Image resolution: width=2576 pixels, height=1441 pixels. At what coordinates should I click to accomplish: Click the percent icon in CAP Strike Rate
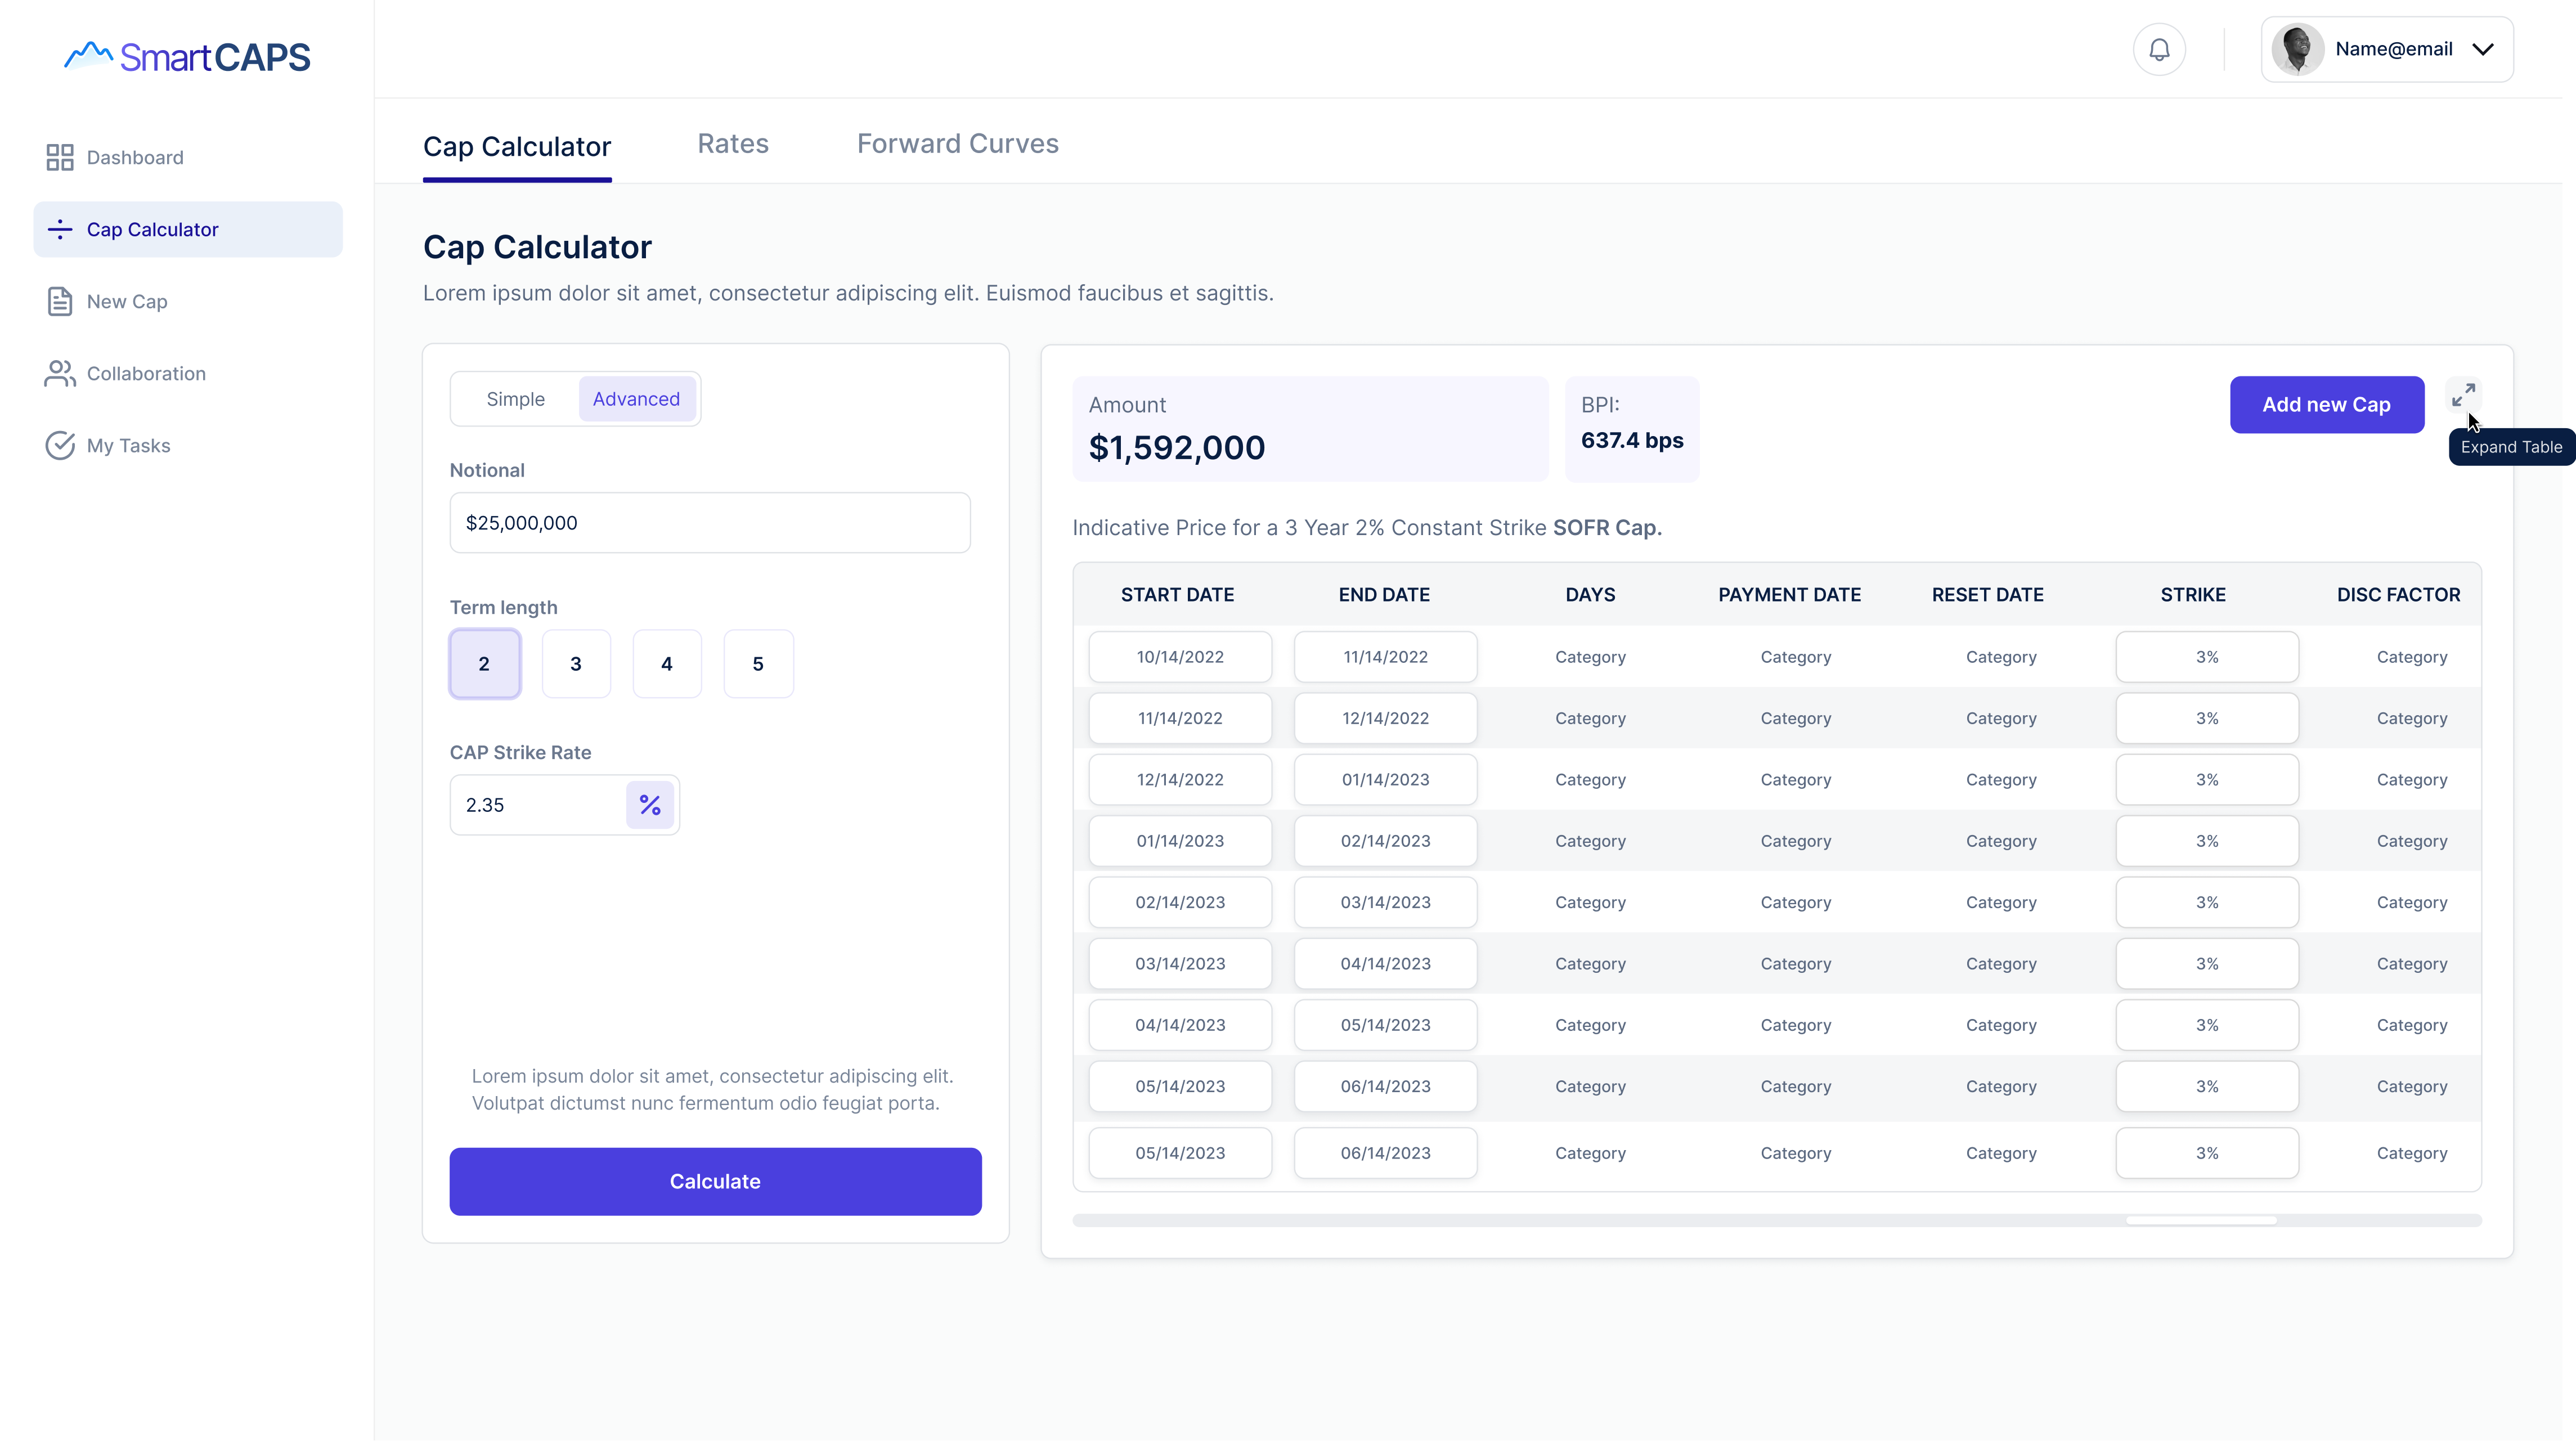(650, 805)
